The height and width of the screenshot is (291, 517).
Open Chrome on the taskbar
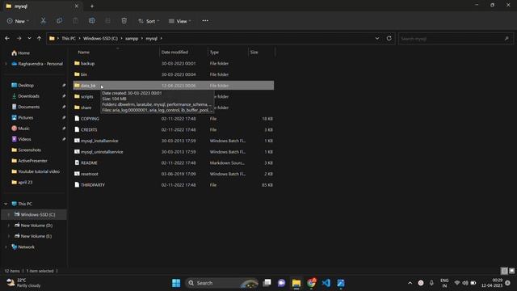click(311, 283)
